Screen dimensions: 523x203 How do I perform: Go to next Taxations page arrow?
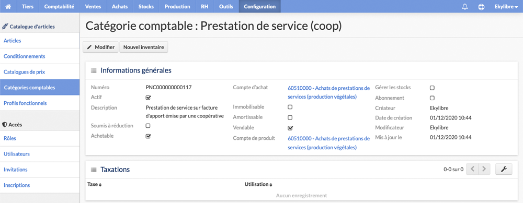(x=484, y=170)
